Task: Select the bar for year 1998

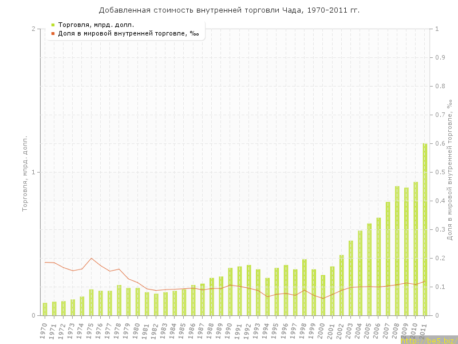Action: click(x=305, y=287)
